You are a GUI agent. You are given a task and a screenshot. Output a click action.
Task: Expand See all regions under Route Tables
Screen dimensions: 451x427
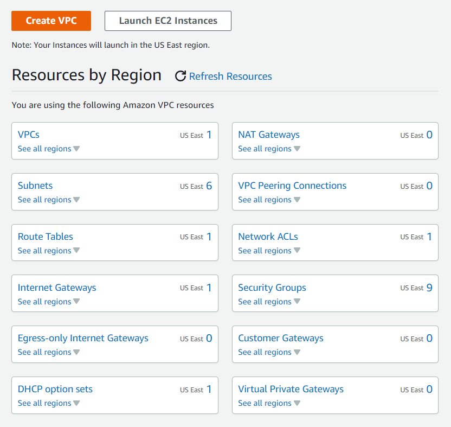tap(49, 251)
